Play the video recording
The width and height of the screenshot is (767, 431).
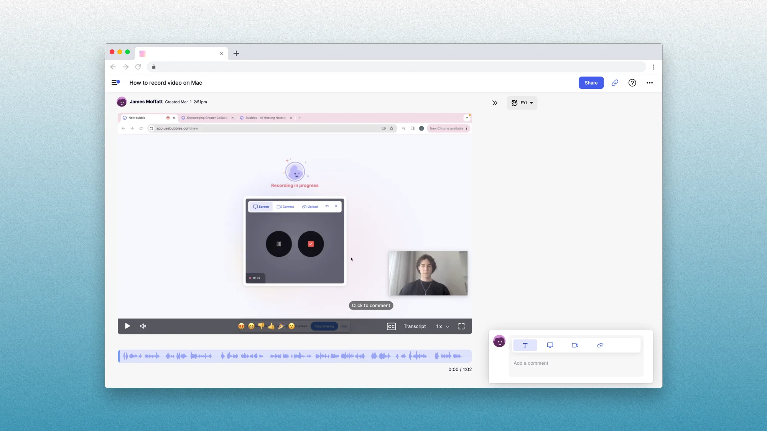(x=127, y=326)
